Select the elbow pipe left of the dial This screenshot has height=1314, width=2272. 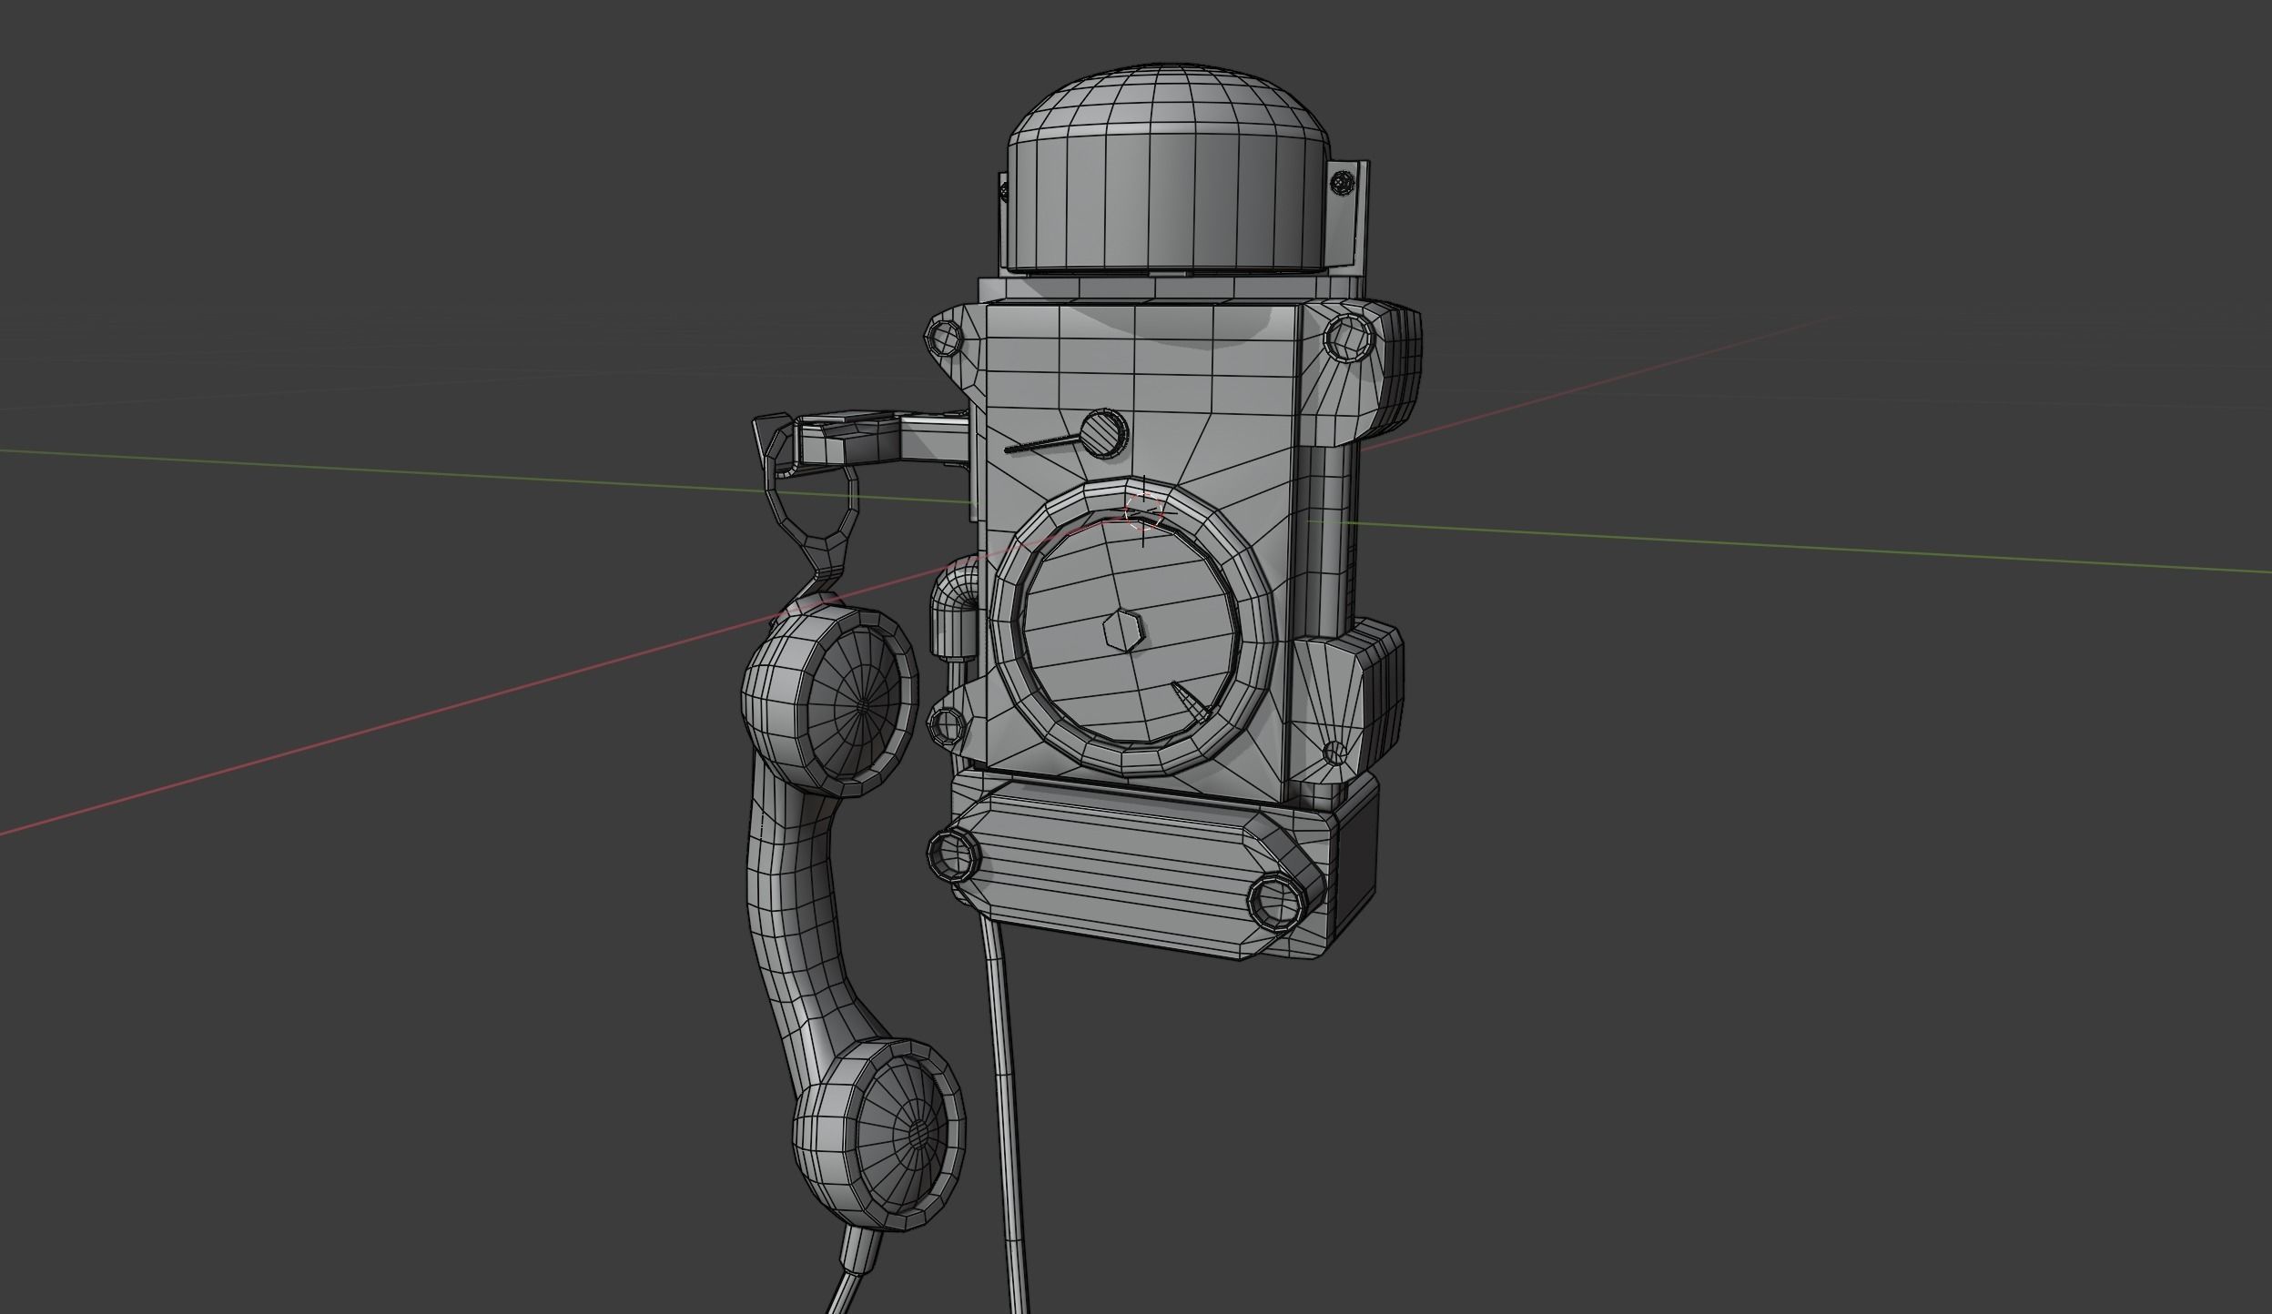coord(953,608)
